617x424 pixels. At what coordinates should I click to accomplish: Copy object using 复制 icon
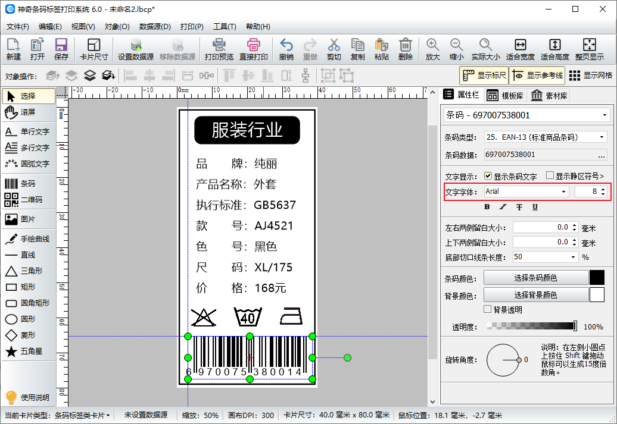358,49
